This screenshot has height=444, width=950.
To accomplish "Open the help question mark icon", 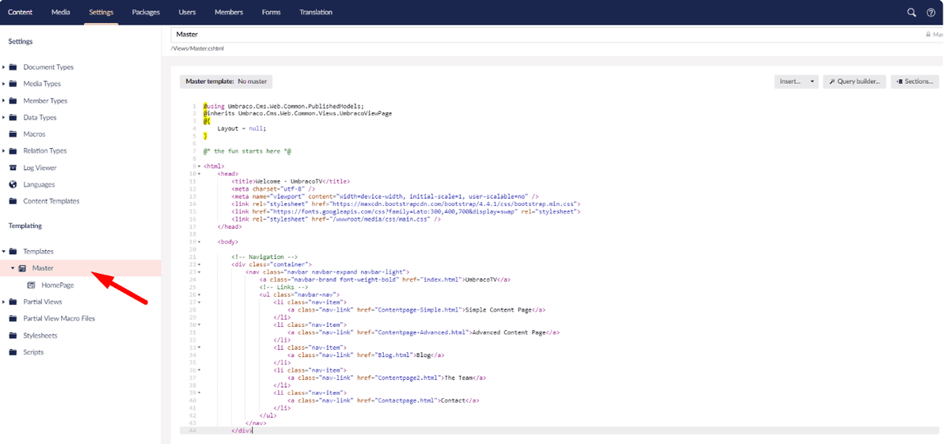I will (931, 12).
